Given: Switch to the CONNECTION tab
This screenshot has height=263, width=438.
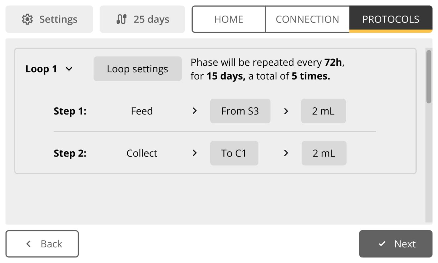Looking at the screenshot, I should [x=307, y=19].
